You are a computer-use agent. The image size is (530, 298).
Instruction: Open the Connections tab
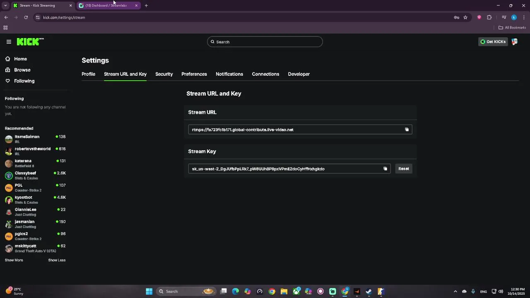click(x=265, y=74)
